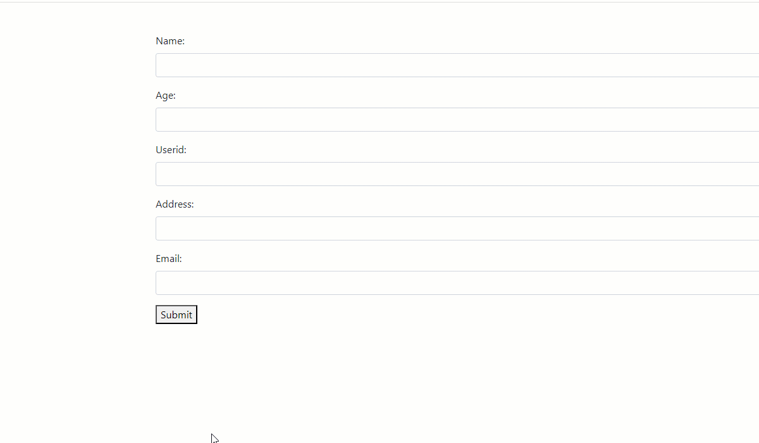The width and height of the screenshot is (759, 443).
Task: Click the input between Userid and Address labels
Action: [457, 174]
